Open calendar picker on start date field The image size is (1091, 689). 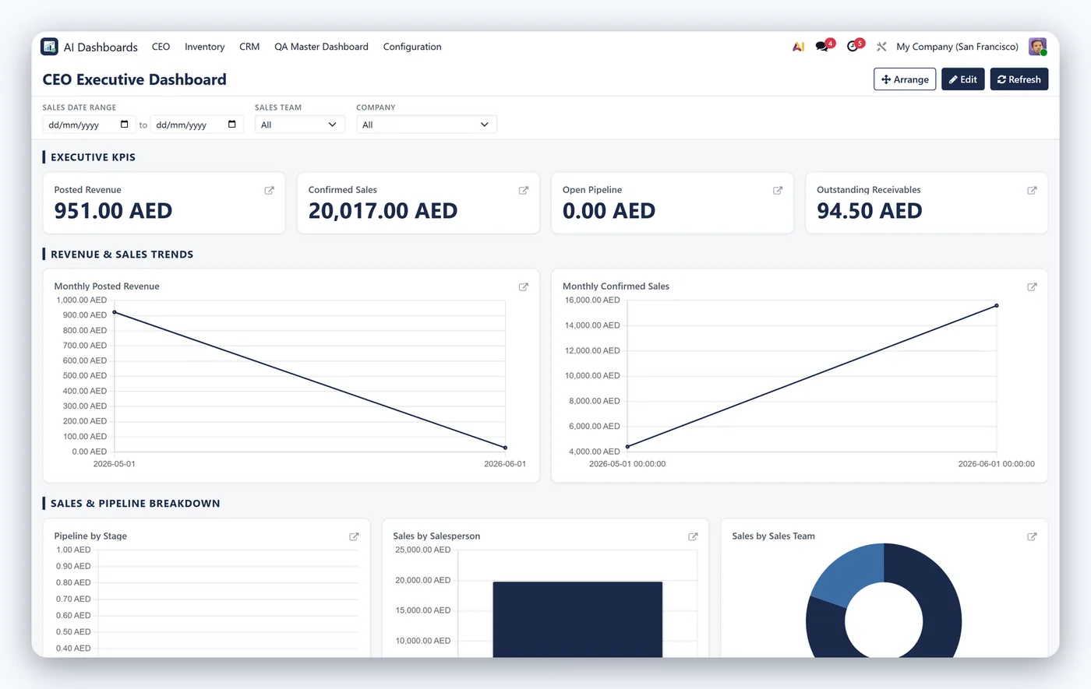point(125,125)
